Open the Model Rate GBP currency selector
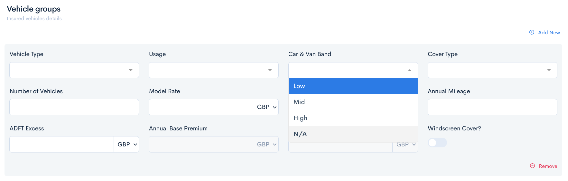Screen dimensions: 568x181 [x=266, y=107]
